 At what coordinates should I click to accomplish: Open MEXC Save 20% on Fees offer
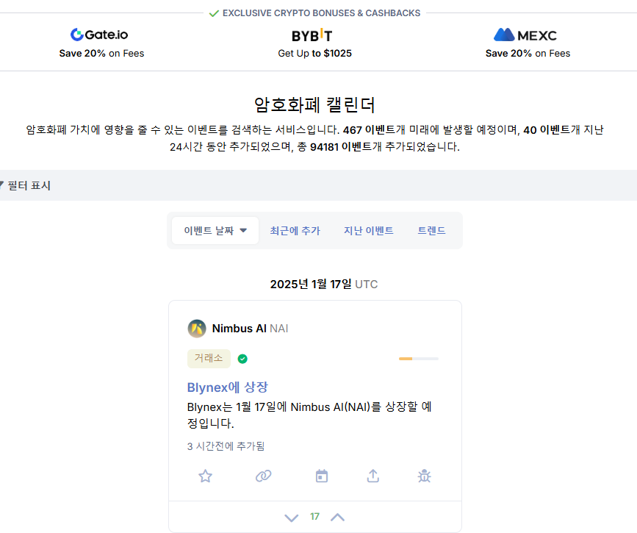coord(528,53)
